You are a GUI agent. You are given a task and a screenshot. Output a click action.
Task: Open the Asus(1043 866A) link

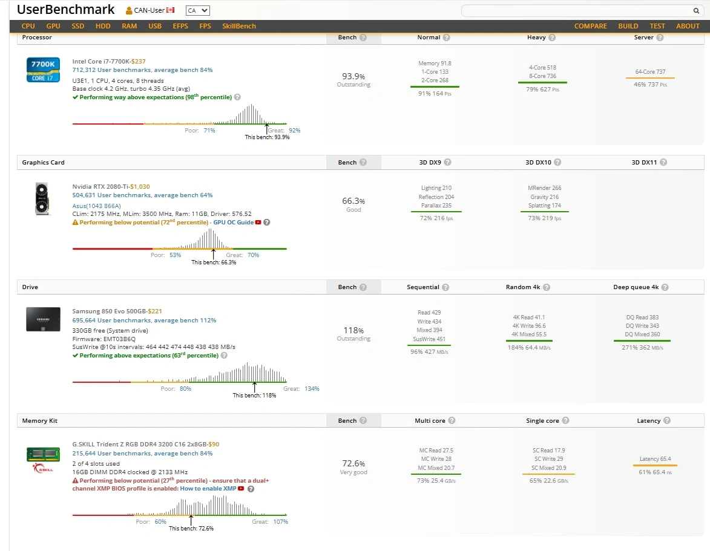coord(96,206)
